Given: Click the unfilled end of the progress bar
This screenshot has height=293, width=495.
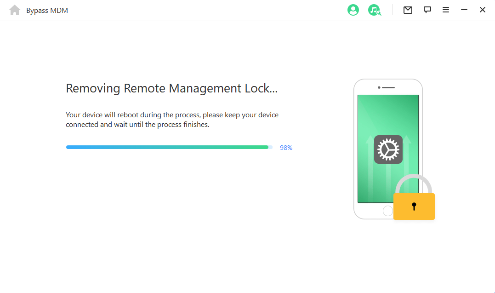Looking at the screenshot, I should (x=271, y=147).
